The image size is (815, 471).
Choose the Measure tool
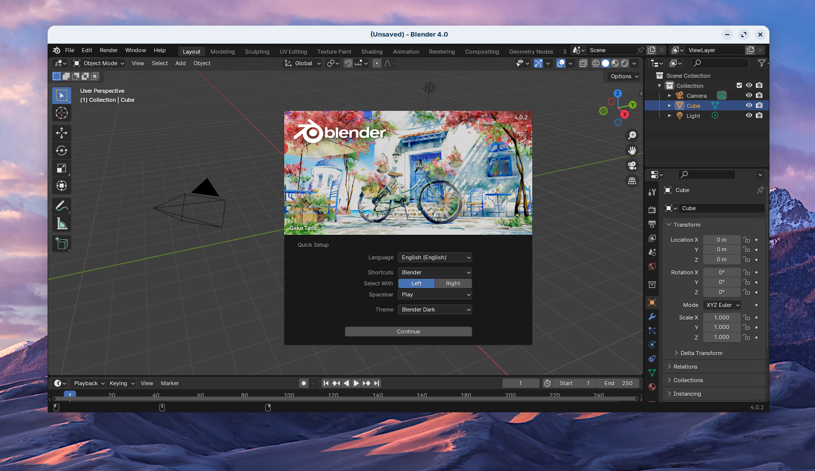pos(62,223)
